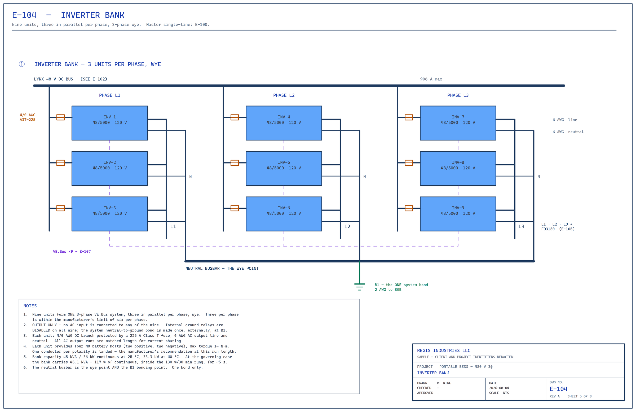Click the drawn-by name M. KING
This screenshot has height=412, width=636.
[x=444, y=383]
